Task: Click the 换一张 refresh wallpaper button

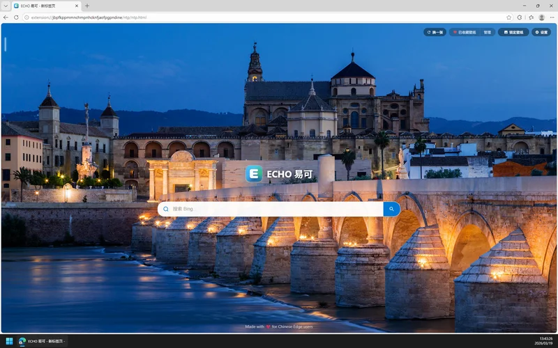Action: point(435,32)
